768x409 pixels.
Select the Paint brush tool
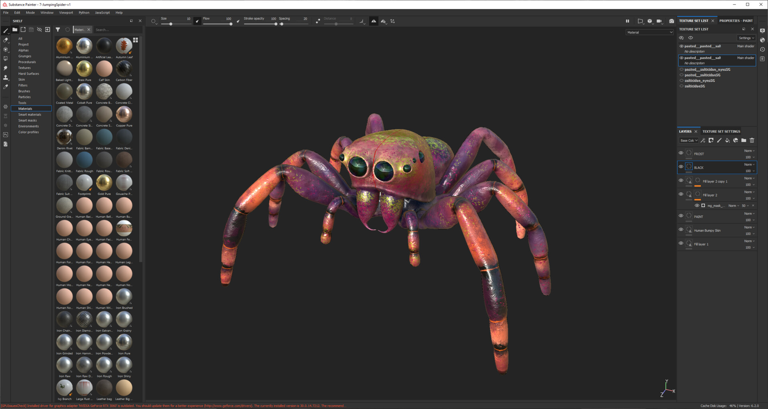pos(6,31)
